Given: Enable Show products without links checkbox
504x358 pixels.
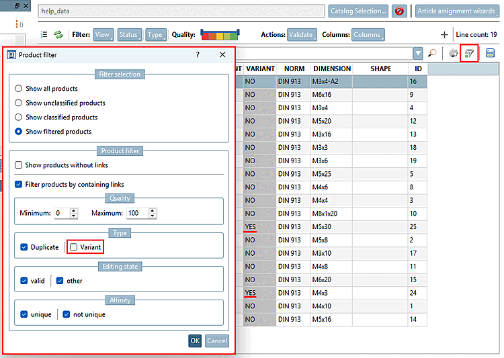Looking at the screenshot, I should (x=18, y=165).
